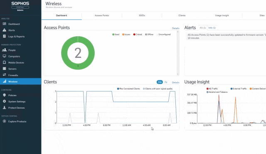This screenshot has width=266, height=154.
Task: Toggle Content Delivery legend entry
Action: tap(258, 89)
